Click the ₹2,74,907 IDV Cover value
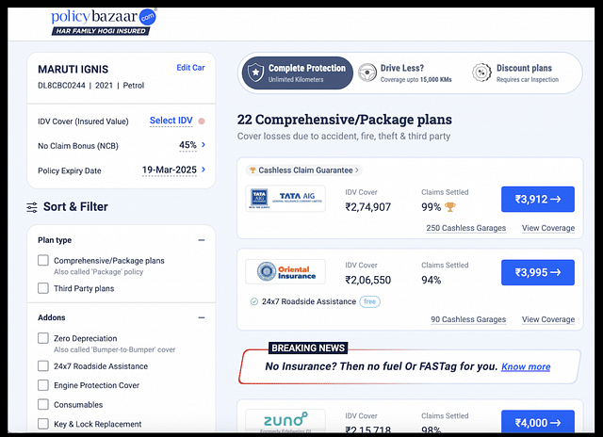This screenshot has width=603, height=437. pos(368,207)
